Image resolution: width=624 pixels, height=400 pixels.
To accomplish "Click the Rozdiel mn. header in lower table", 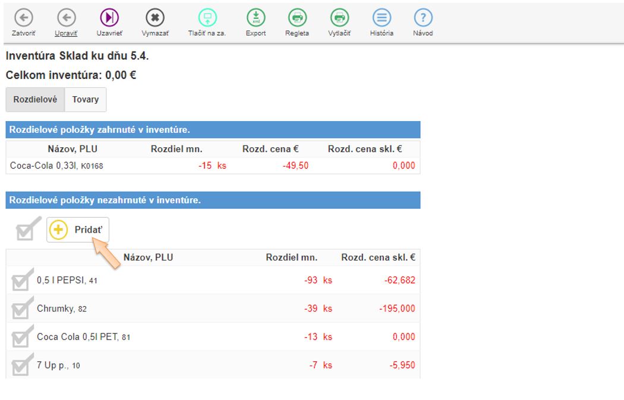I will [x=291, y=258].
